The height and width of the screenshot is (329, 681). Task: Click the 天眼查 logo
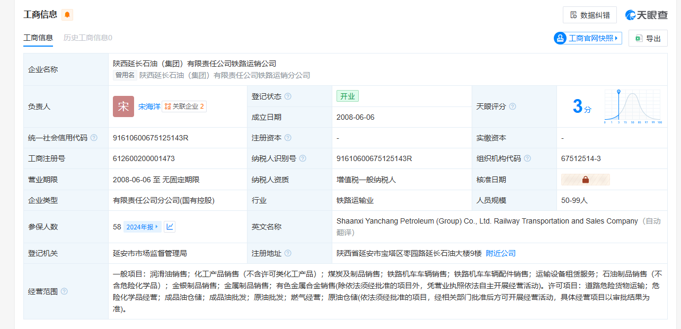(646, 15)
